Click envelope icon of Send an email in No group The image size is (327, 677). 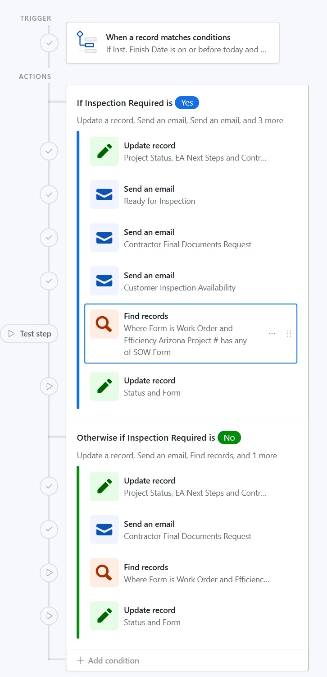pos(104,530)
